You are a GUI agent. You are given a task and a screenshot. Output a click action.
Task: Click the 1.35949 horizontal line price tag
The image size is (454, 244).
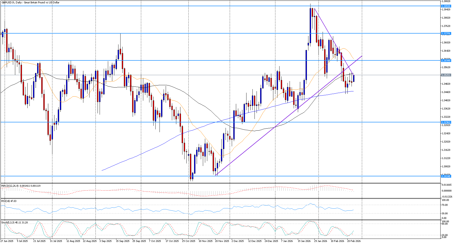click(x=446, y=60)
